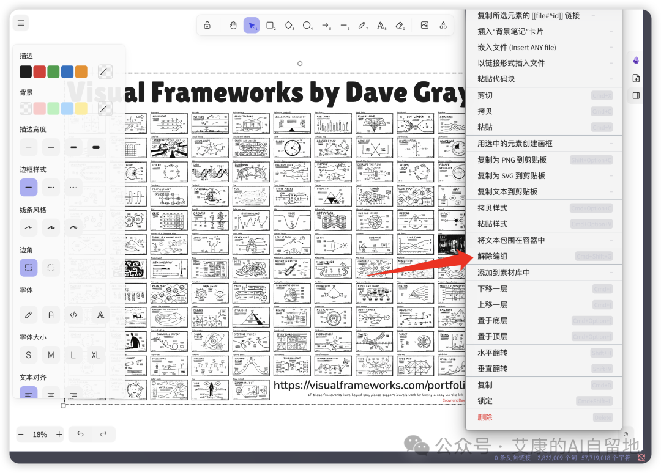
Task: Set font size to M
Action: click(x=51, y=355)
